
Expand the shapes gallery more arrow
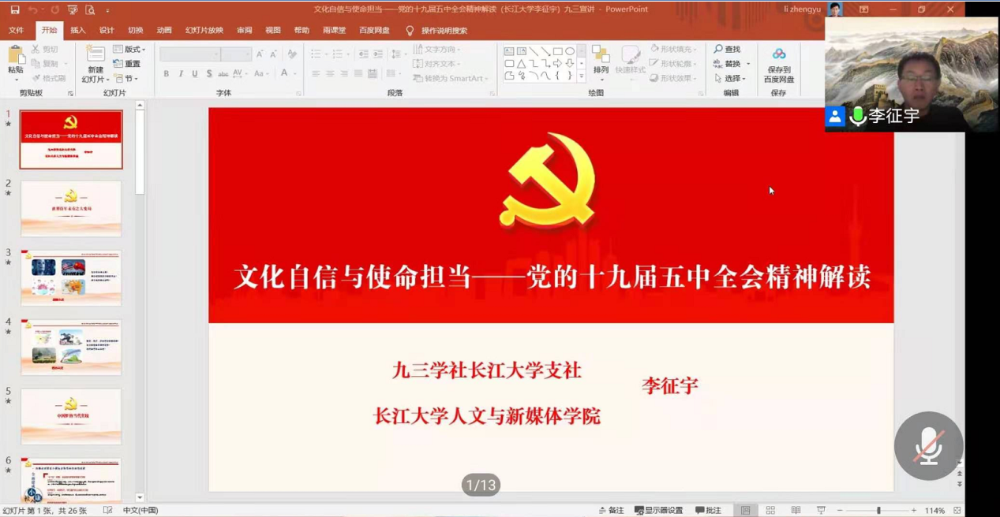click(x=582, y=76)
